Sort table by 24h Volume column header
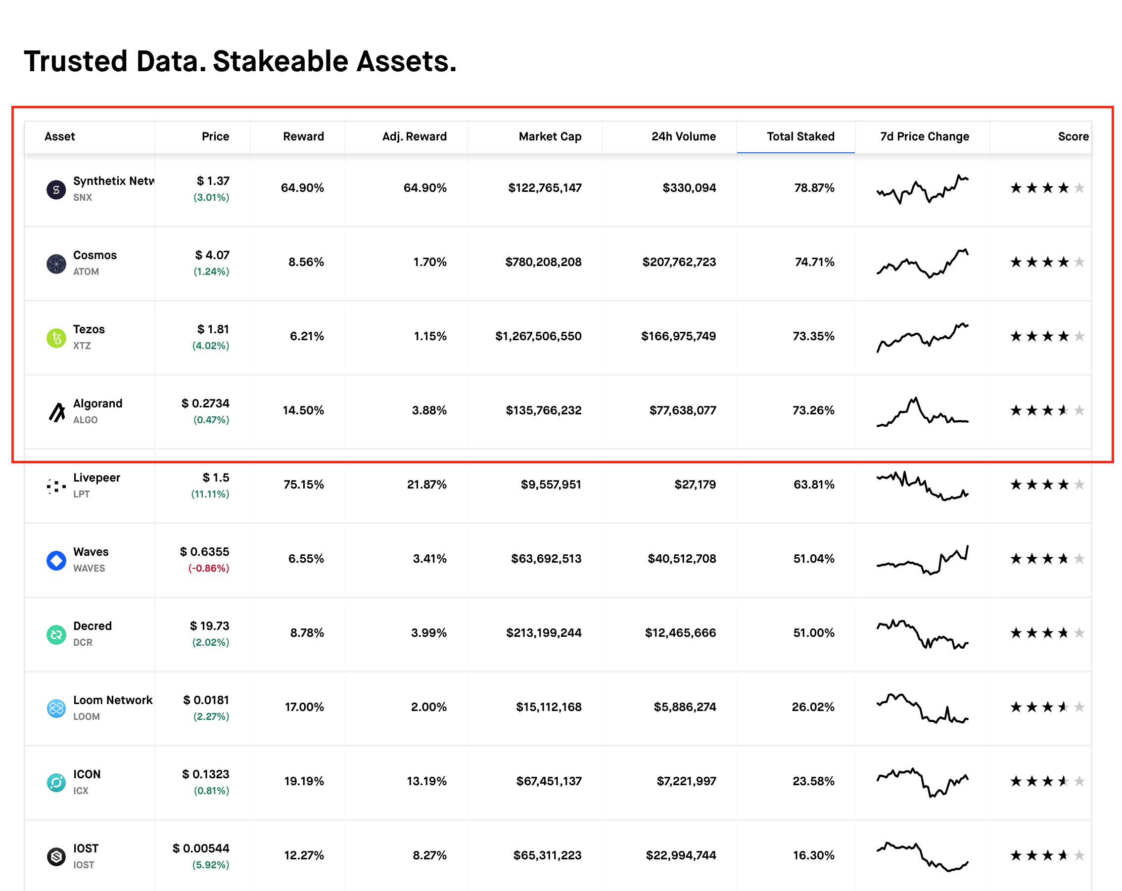Screen dimensions: 1122x891 tap(684, 136)
